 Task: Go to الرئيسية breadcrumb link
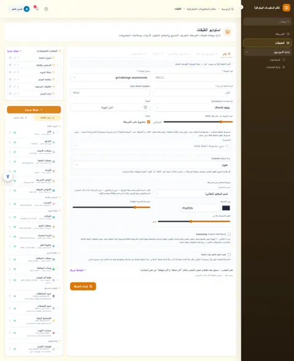pyautogui.click(x=227, y=9)
